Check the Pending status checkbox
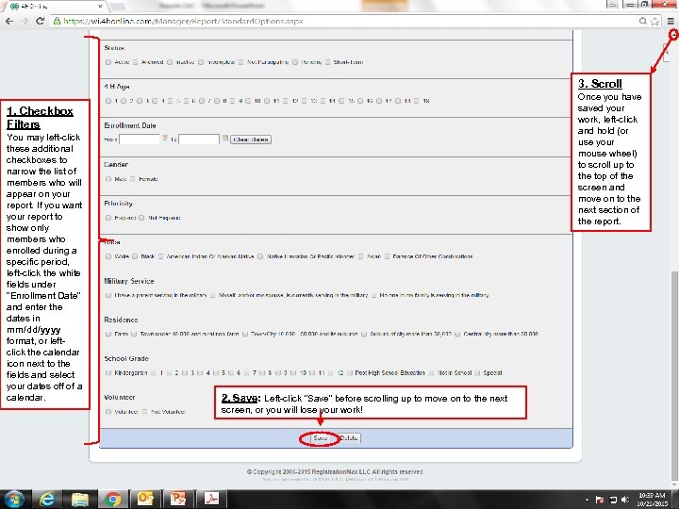Screen dimensions: 679x509 click(295, 62)
